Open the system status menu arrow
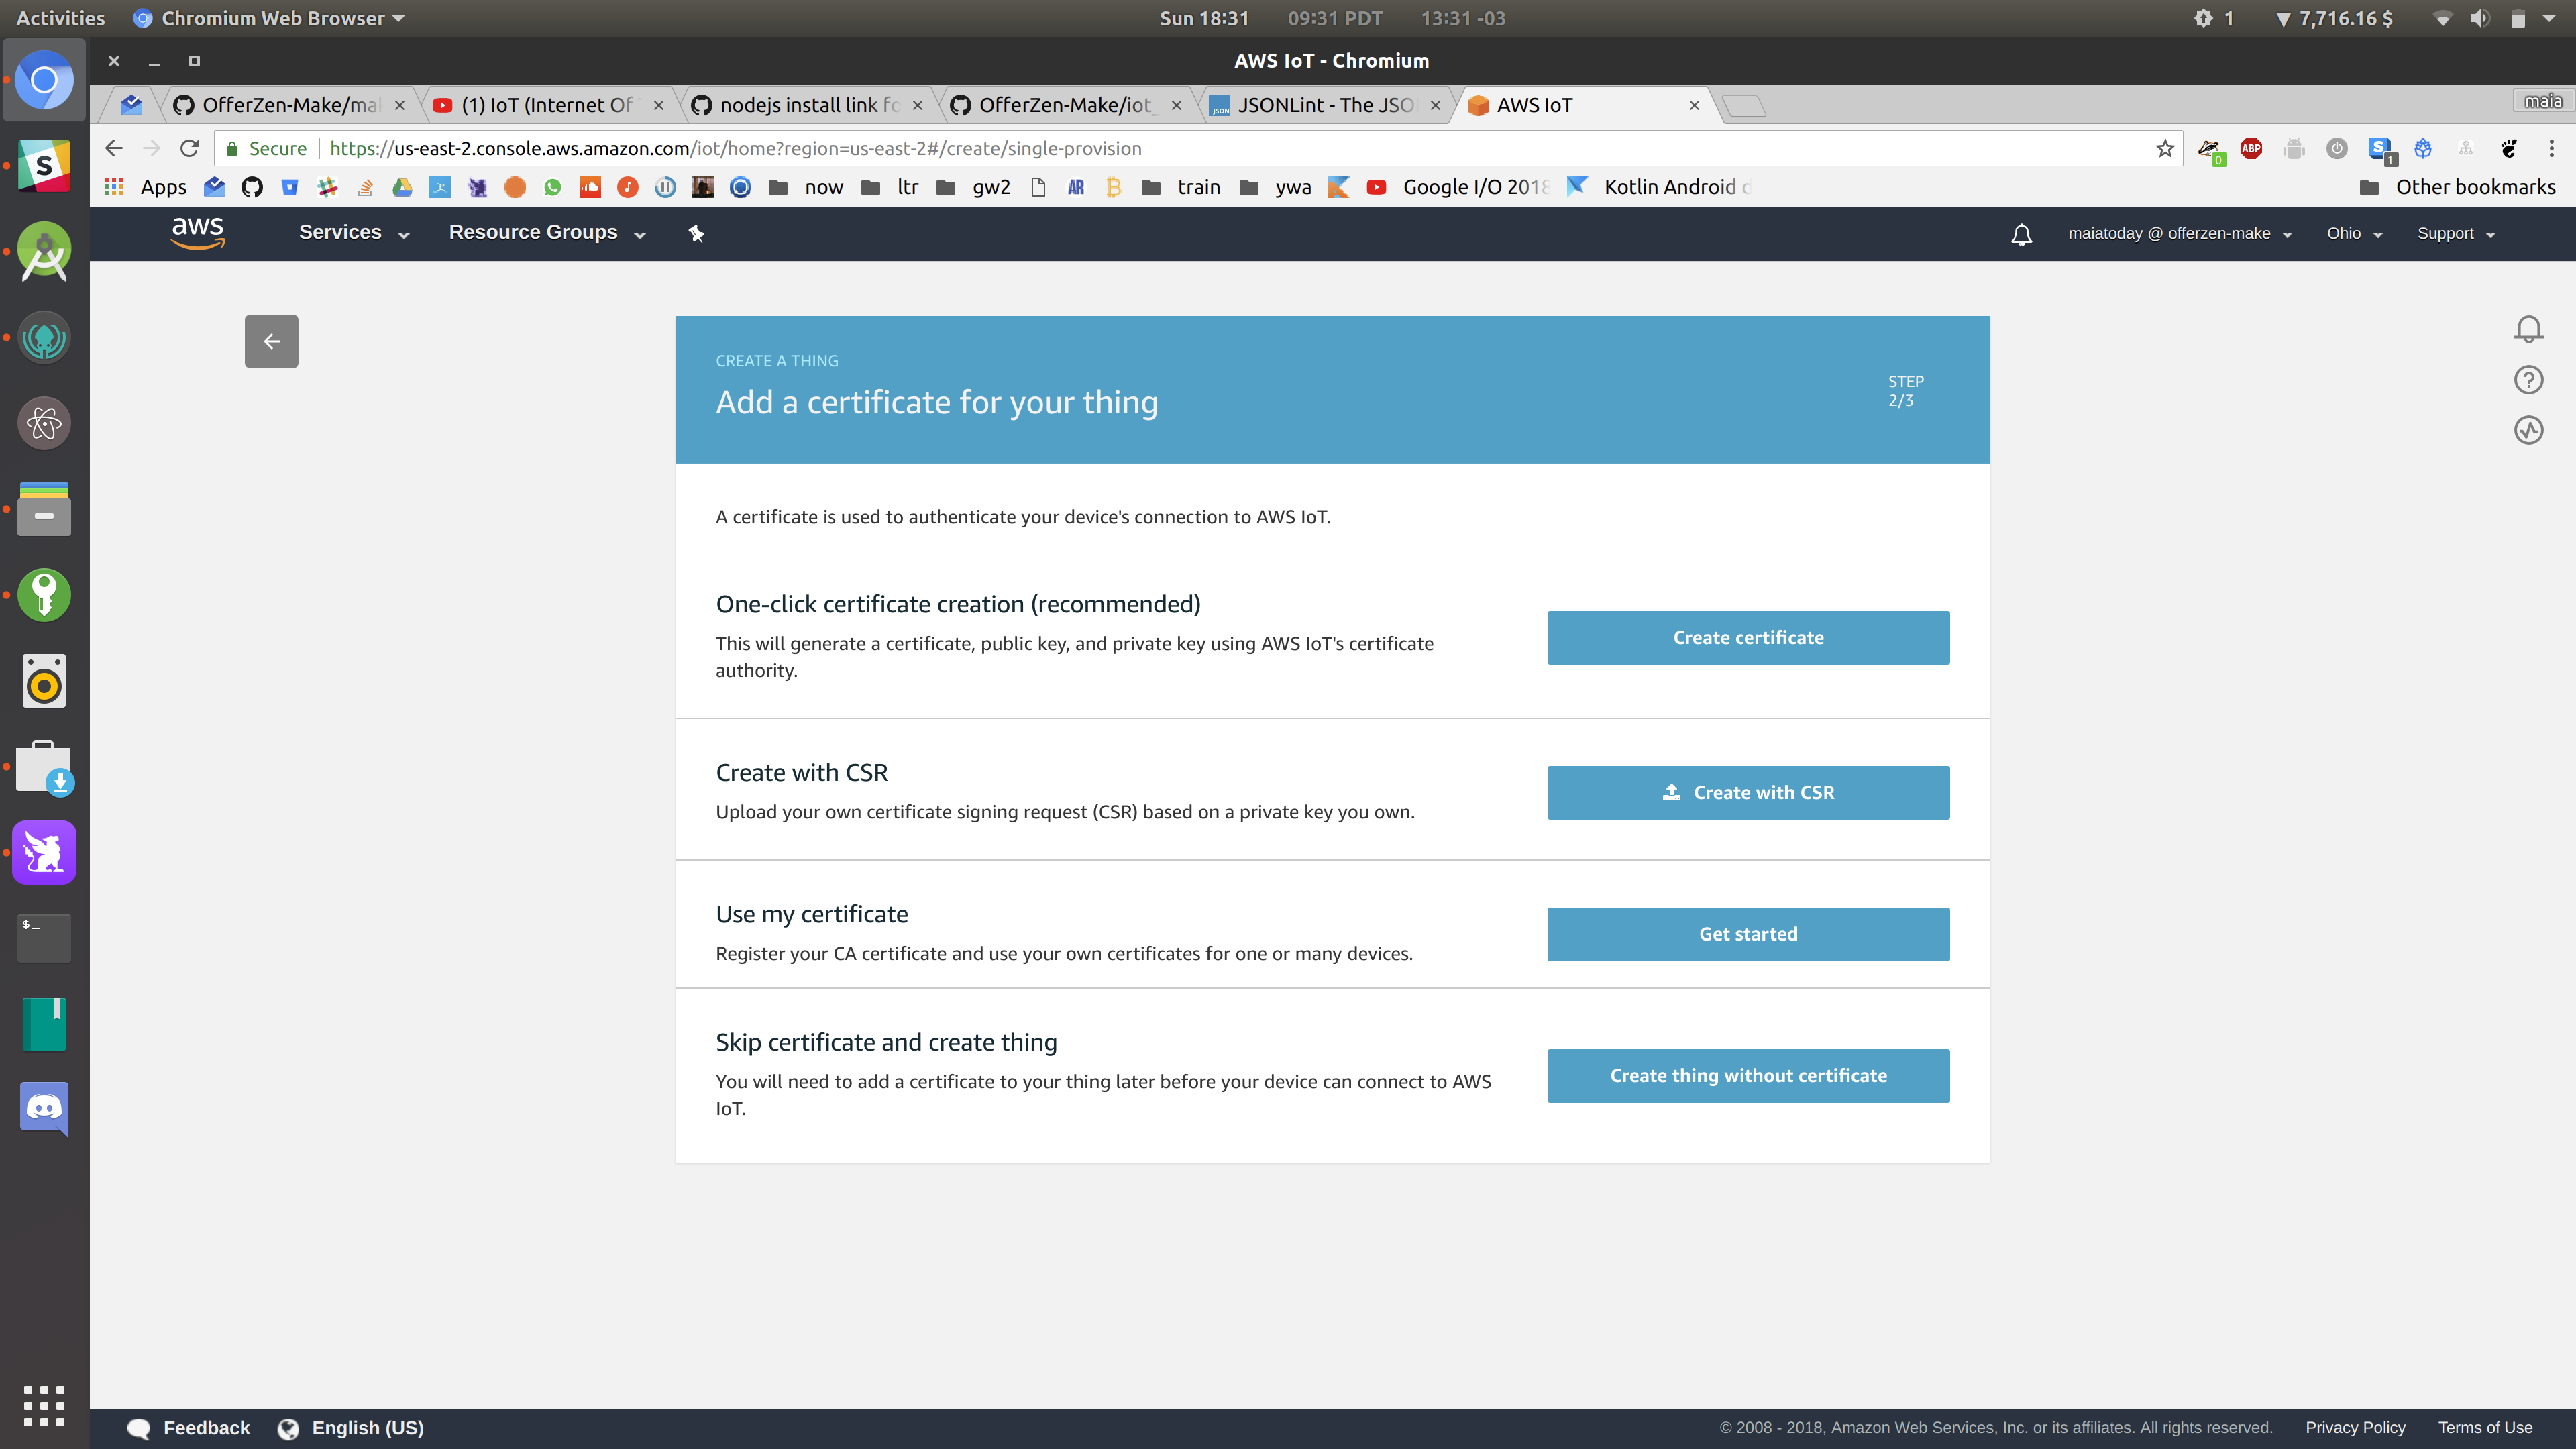 (2548, 18)
